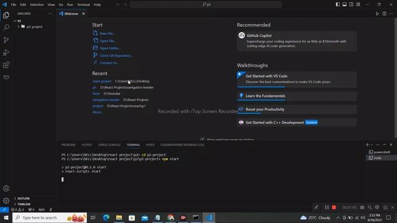Image resolution: width=397 pixels, height=223 pixels.
Task: Open the View menu
Action: coord(51,4)
